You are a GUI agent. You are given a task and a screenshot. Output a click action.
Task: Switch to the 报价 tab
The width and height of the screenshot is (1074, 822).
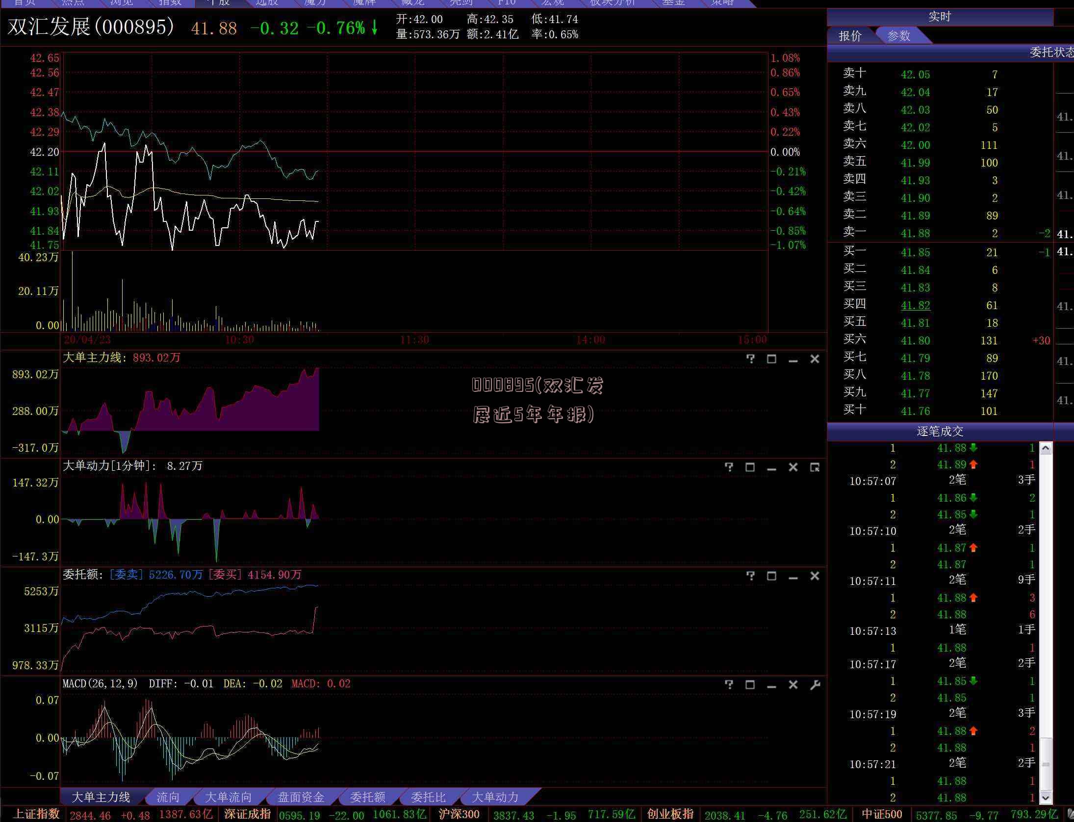pyautogui.click(x=850, y=36)
